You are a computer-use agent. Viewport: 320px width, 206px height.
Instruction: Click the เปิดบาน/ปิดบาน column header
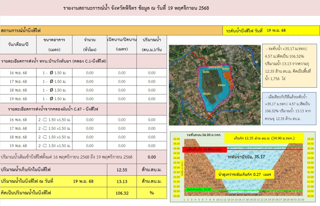(x=122, y=45)
